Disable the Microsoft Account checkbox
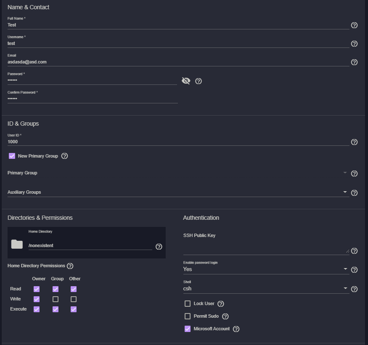Viewport: 368px width, 345px height. click(188, 329)
